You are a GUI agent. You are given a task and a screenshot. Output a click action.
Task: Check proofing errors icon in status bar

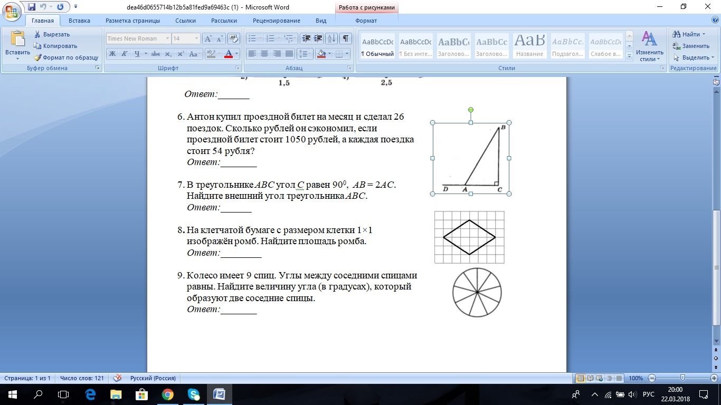click(117, 378)
